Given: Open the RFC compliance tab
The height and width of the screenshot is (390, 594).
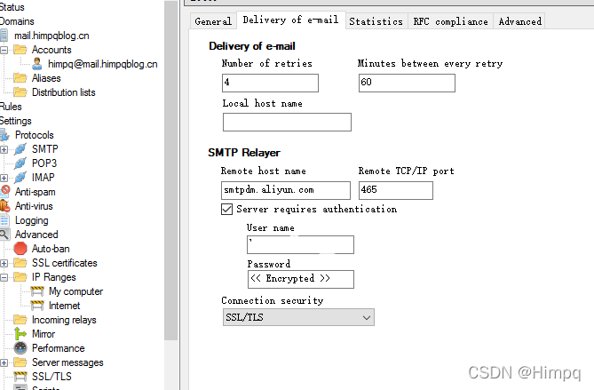Looking at the screenshot, I should click(x=450, y=21).
